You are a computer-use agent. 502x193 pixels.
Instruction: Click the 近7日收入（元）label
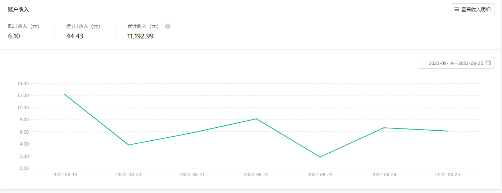[x=83, y=27]
